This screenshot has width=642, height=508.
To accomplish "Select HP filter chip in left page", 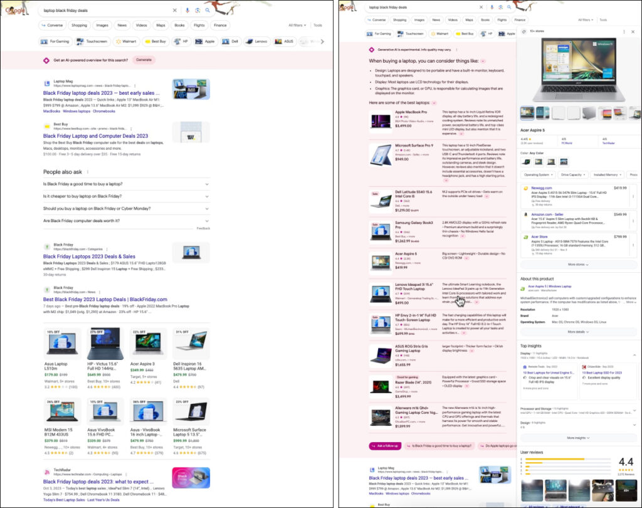I will click(181, 41).
